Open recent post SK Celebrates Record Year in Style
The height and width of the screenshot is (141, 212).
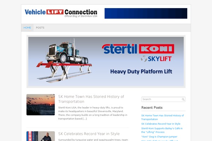click(161, 124)
